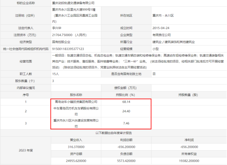Select credit code 915001183395377123
227x165 pixels.
(68, 49)
